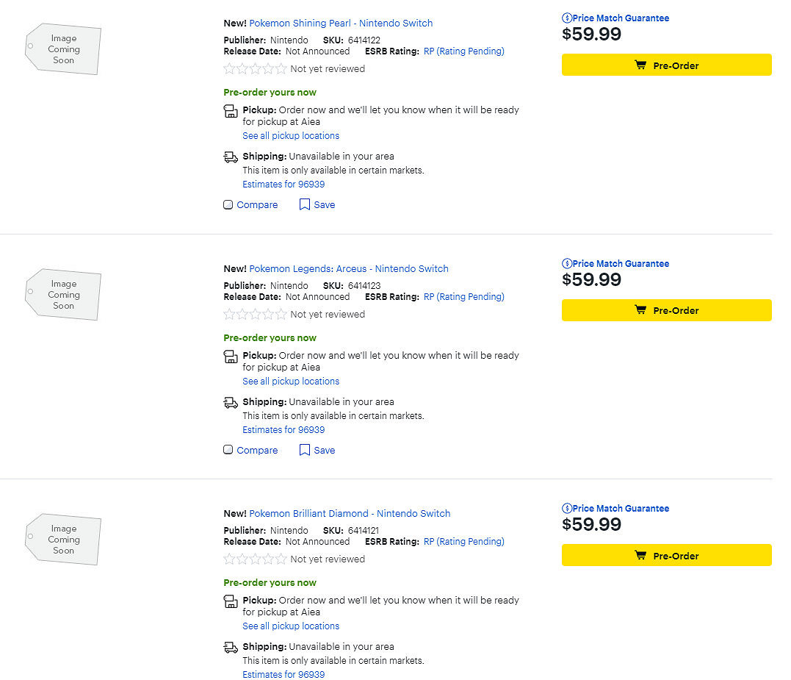Click Save bookmark icon for Pokemon Legends: Arceus

pyautogui.click(x=305, y=451)
